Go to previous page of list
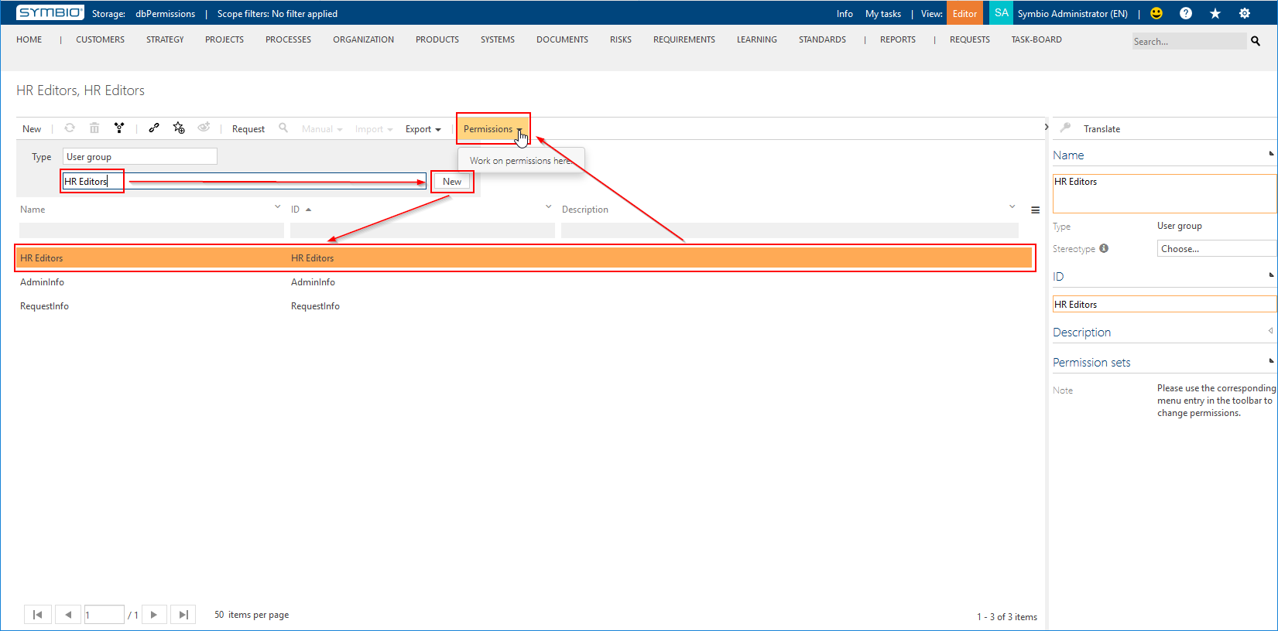Image resolution: width=1278 pixels, height=631 pixels. coord(68,615)
